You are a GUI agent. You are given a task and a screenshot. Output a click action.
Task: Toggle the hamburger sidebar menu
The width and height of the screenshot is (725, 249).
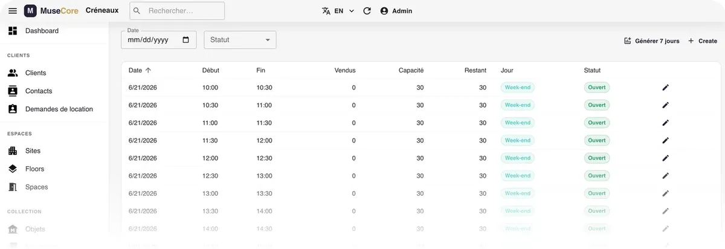point(13,11)
